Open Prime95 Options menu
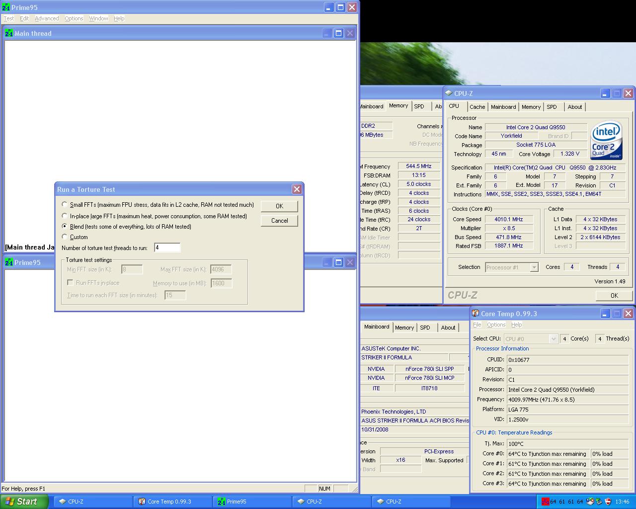This screenshot has height=509, width=636. tap(74, 18)
